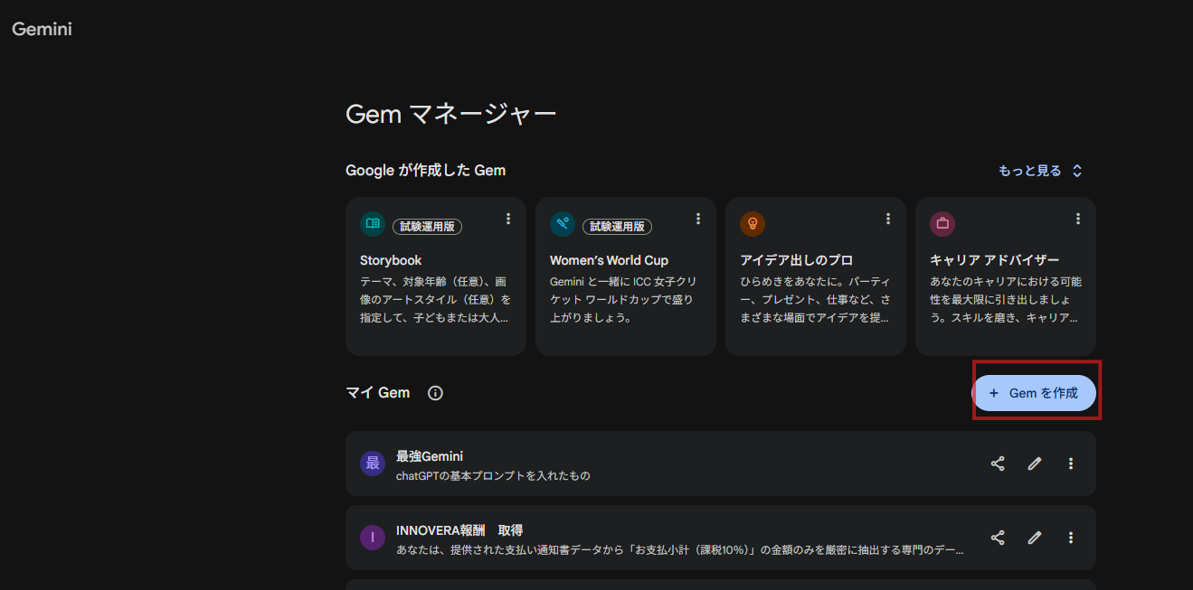Open the アイデア出しのプロ options menu
This screenshot has width=1193, height=590.
[x=888, y=218]
